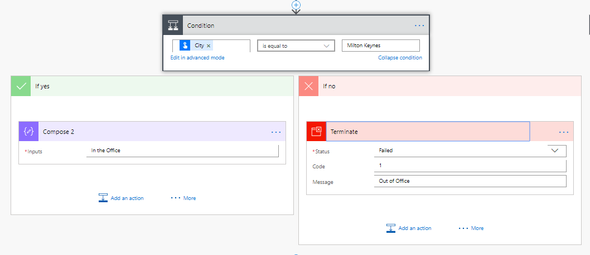The width and height of the screenshot is (590, 255).
Task: Click the Code field containing 1
Action: coord(470,166)
